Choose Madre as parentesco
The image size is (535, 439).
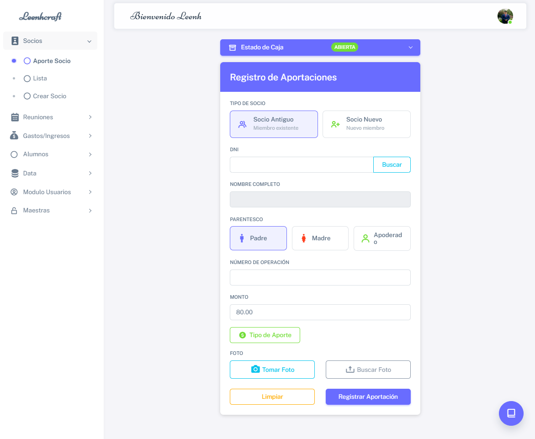click(x=320, y=238)
